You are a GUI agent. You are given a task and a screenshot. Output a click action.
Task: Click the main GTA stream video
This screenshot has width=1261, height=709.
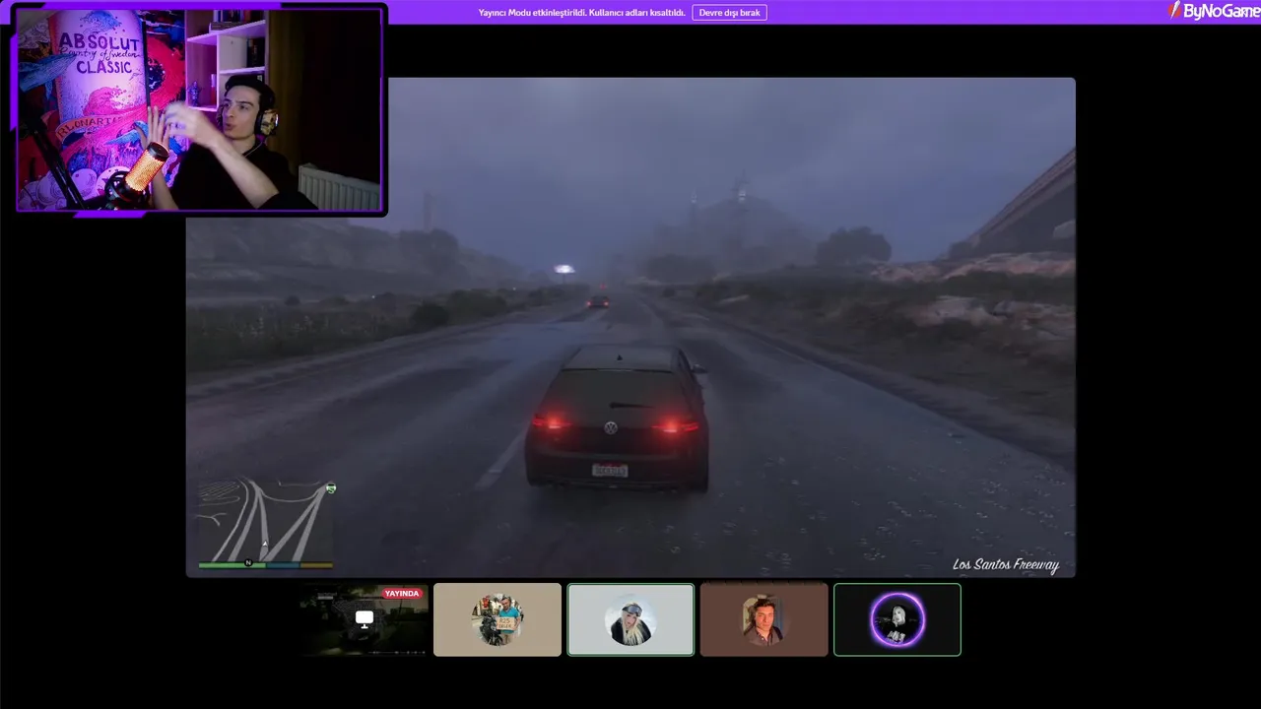(630, 327)
